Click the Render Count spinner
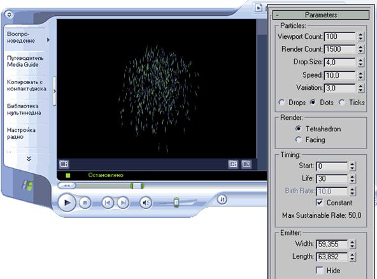The height and width of the screenshot is (279, 377). click(x=360, y=49)
